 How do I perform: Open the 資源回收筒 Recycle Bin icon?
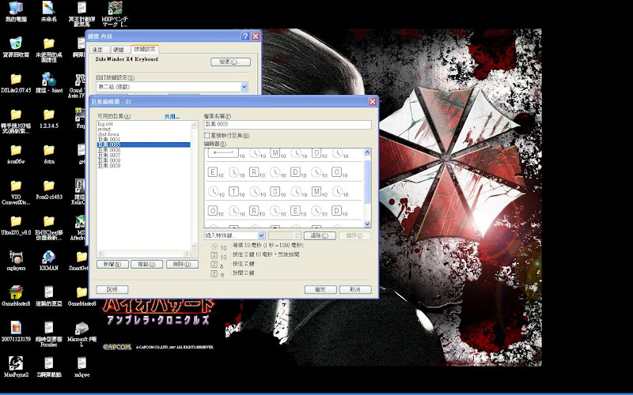pos(16,47)
